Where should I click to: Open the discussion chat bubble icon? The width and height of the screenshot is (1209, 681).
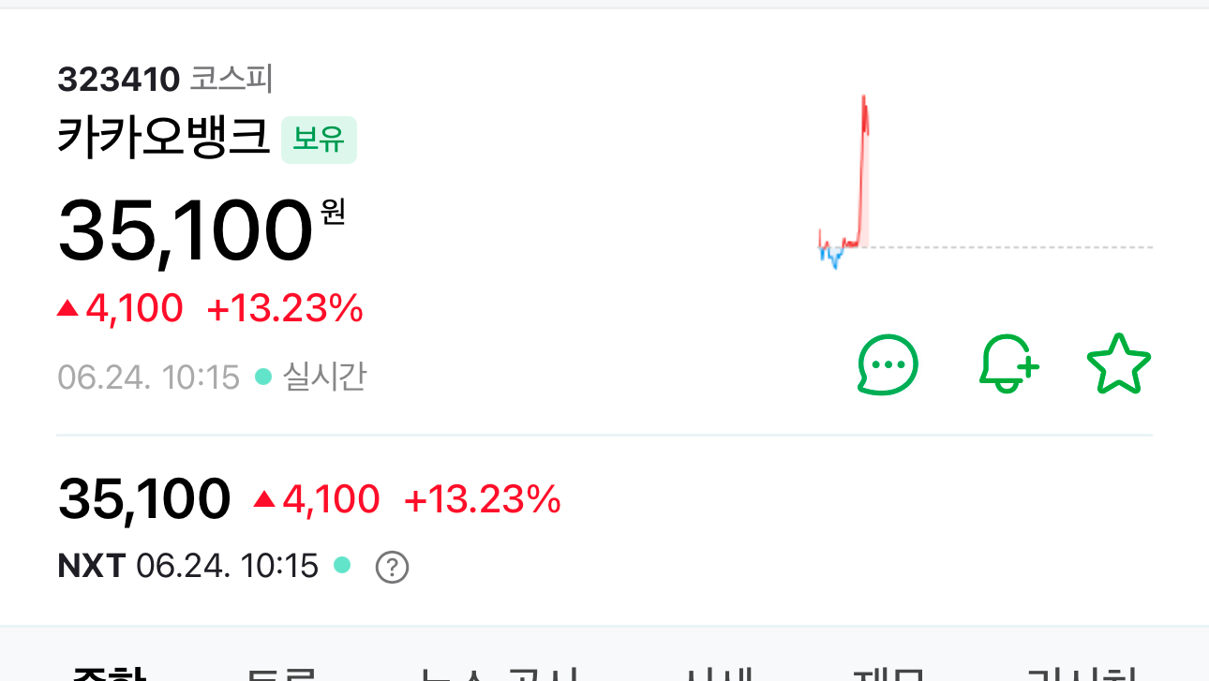887,364
